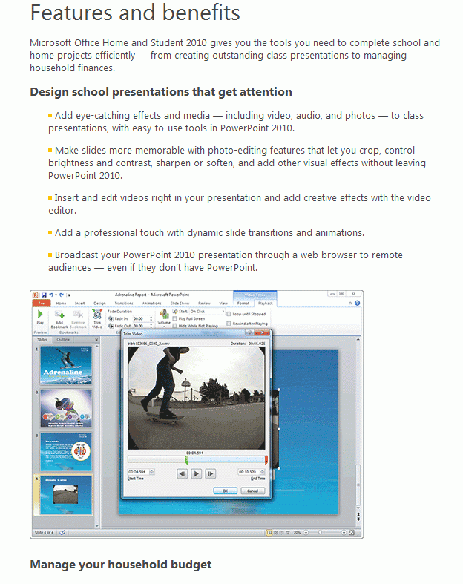Viewport: 463px width, 584px height.
Task: Enable Rewind after Playing checkbox
Action: pyautogui.click(x=229, y=324)
